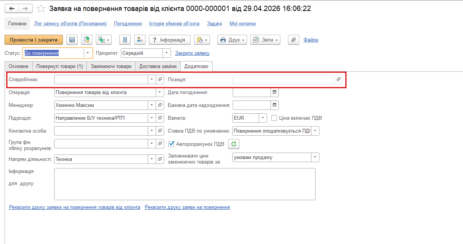Expand the Статус dropdown
463x244 pixels.
88,53
